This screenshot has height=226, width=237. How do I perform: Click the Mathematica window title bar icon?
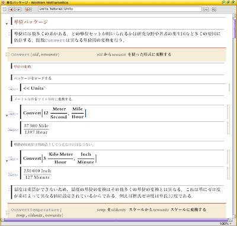point(3,2)
